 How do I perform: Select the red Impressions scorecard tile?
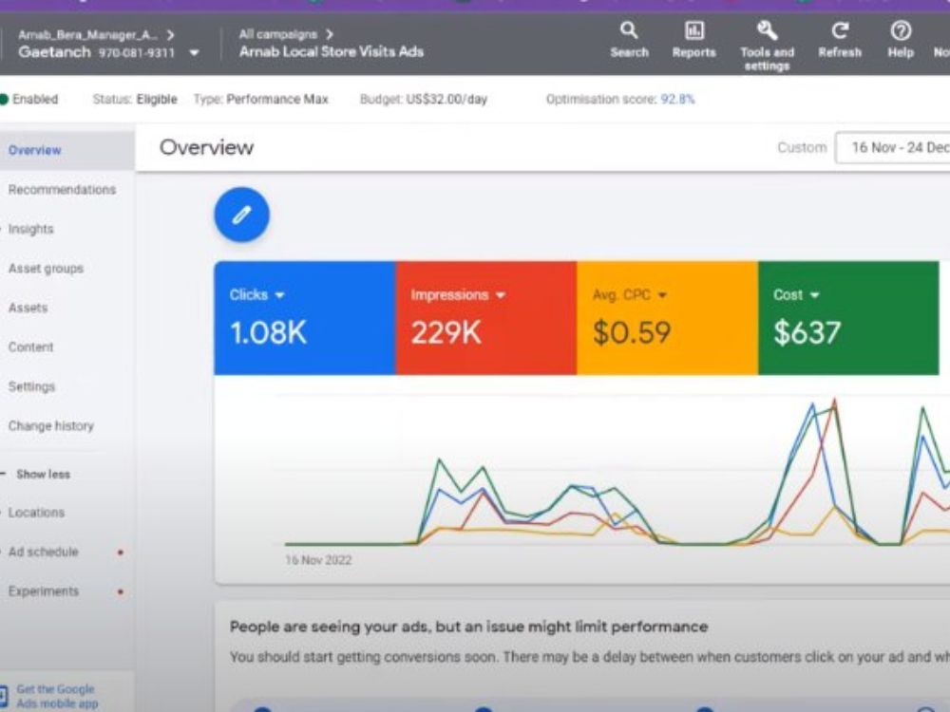(485, 318)
